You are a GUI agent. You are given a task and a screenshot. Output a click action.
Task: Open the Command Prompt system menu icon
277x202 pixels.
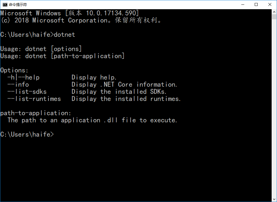(x=4, y=4)
